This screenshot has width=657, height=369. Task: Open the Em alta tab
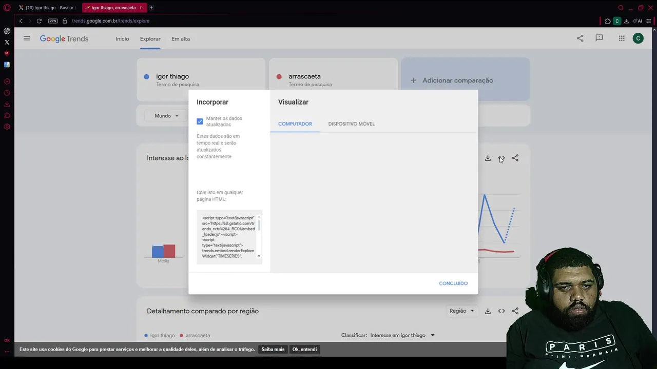pyautogui.click(x=181, y=39)
